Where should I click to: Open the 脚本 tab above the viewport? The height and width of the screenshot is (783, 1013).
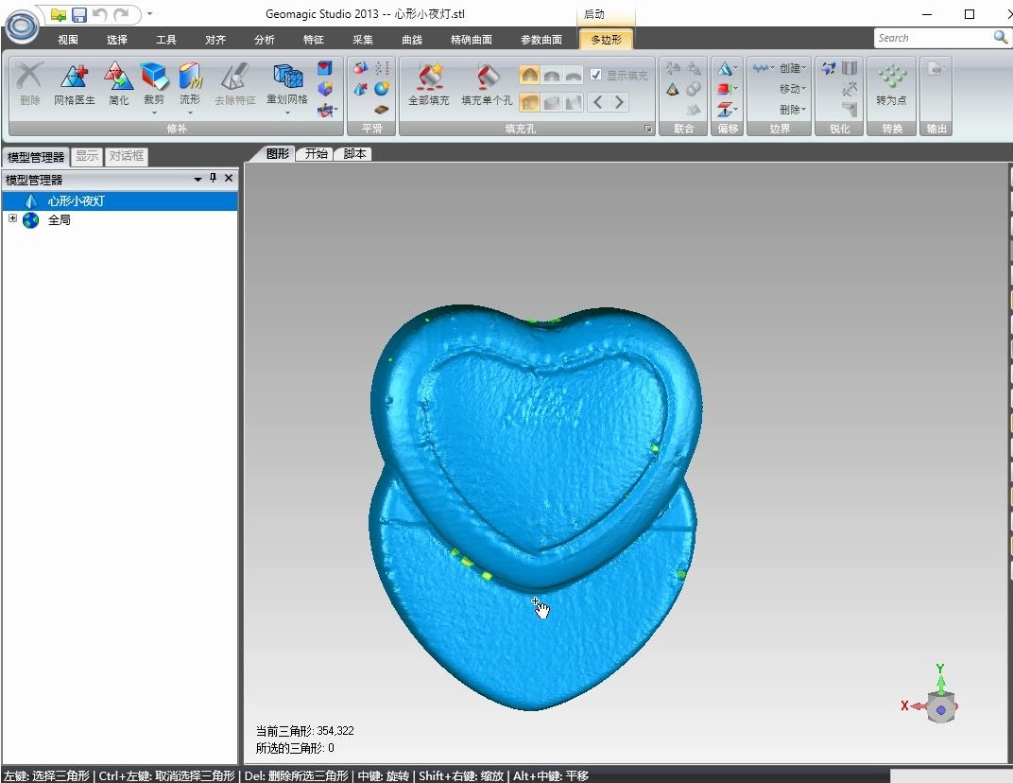click(353, 153)
